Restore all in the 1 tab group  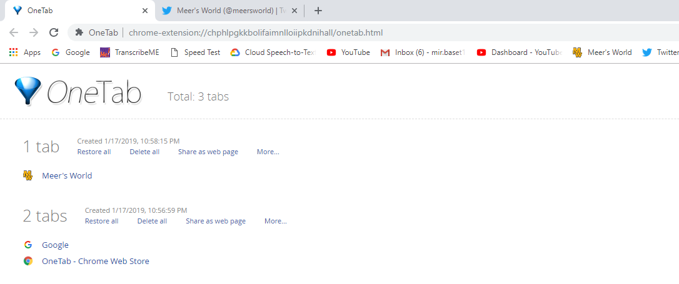94,152
